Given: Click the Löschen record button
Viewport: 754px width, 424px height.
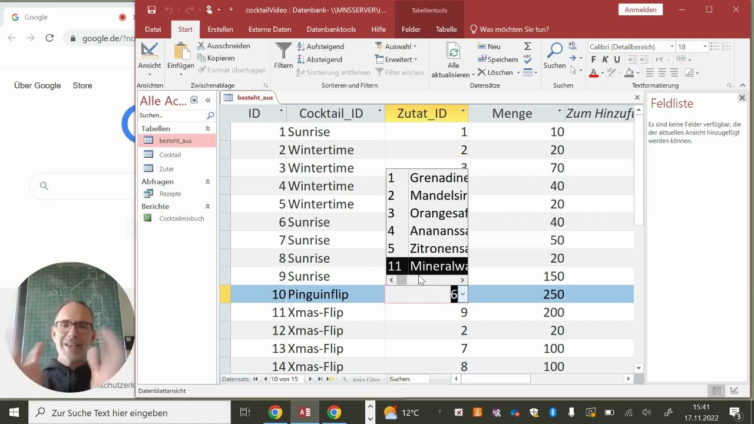Looking at the screenshot, I should coord(495,72).
